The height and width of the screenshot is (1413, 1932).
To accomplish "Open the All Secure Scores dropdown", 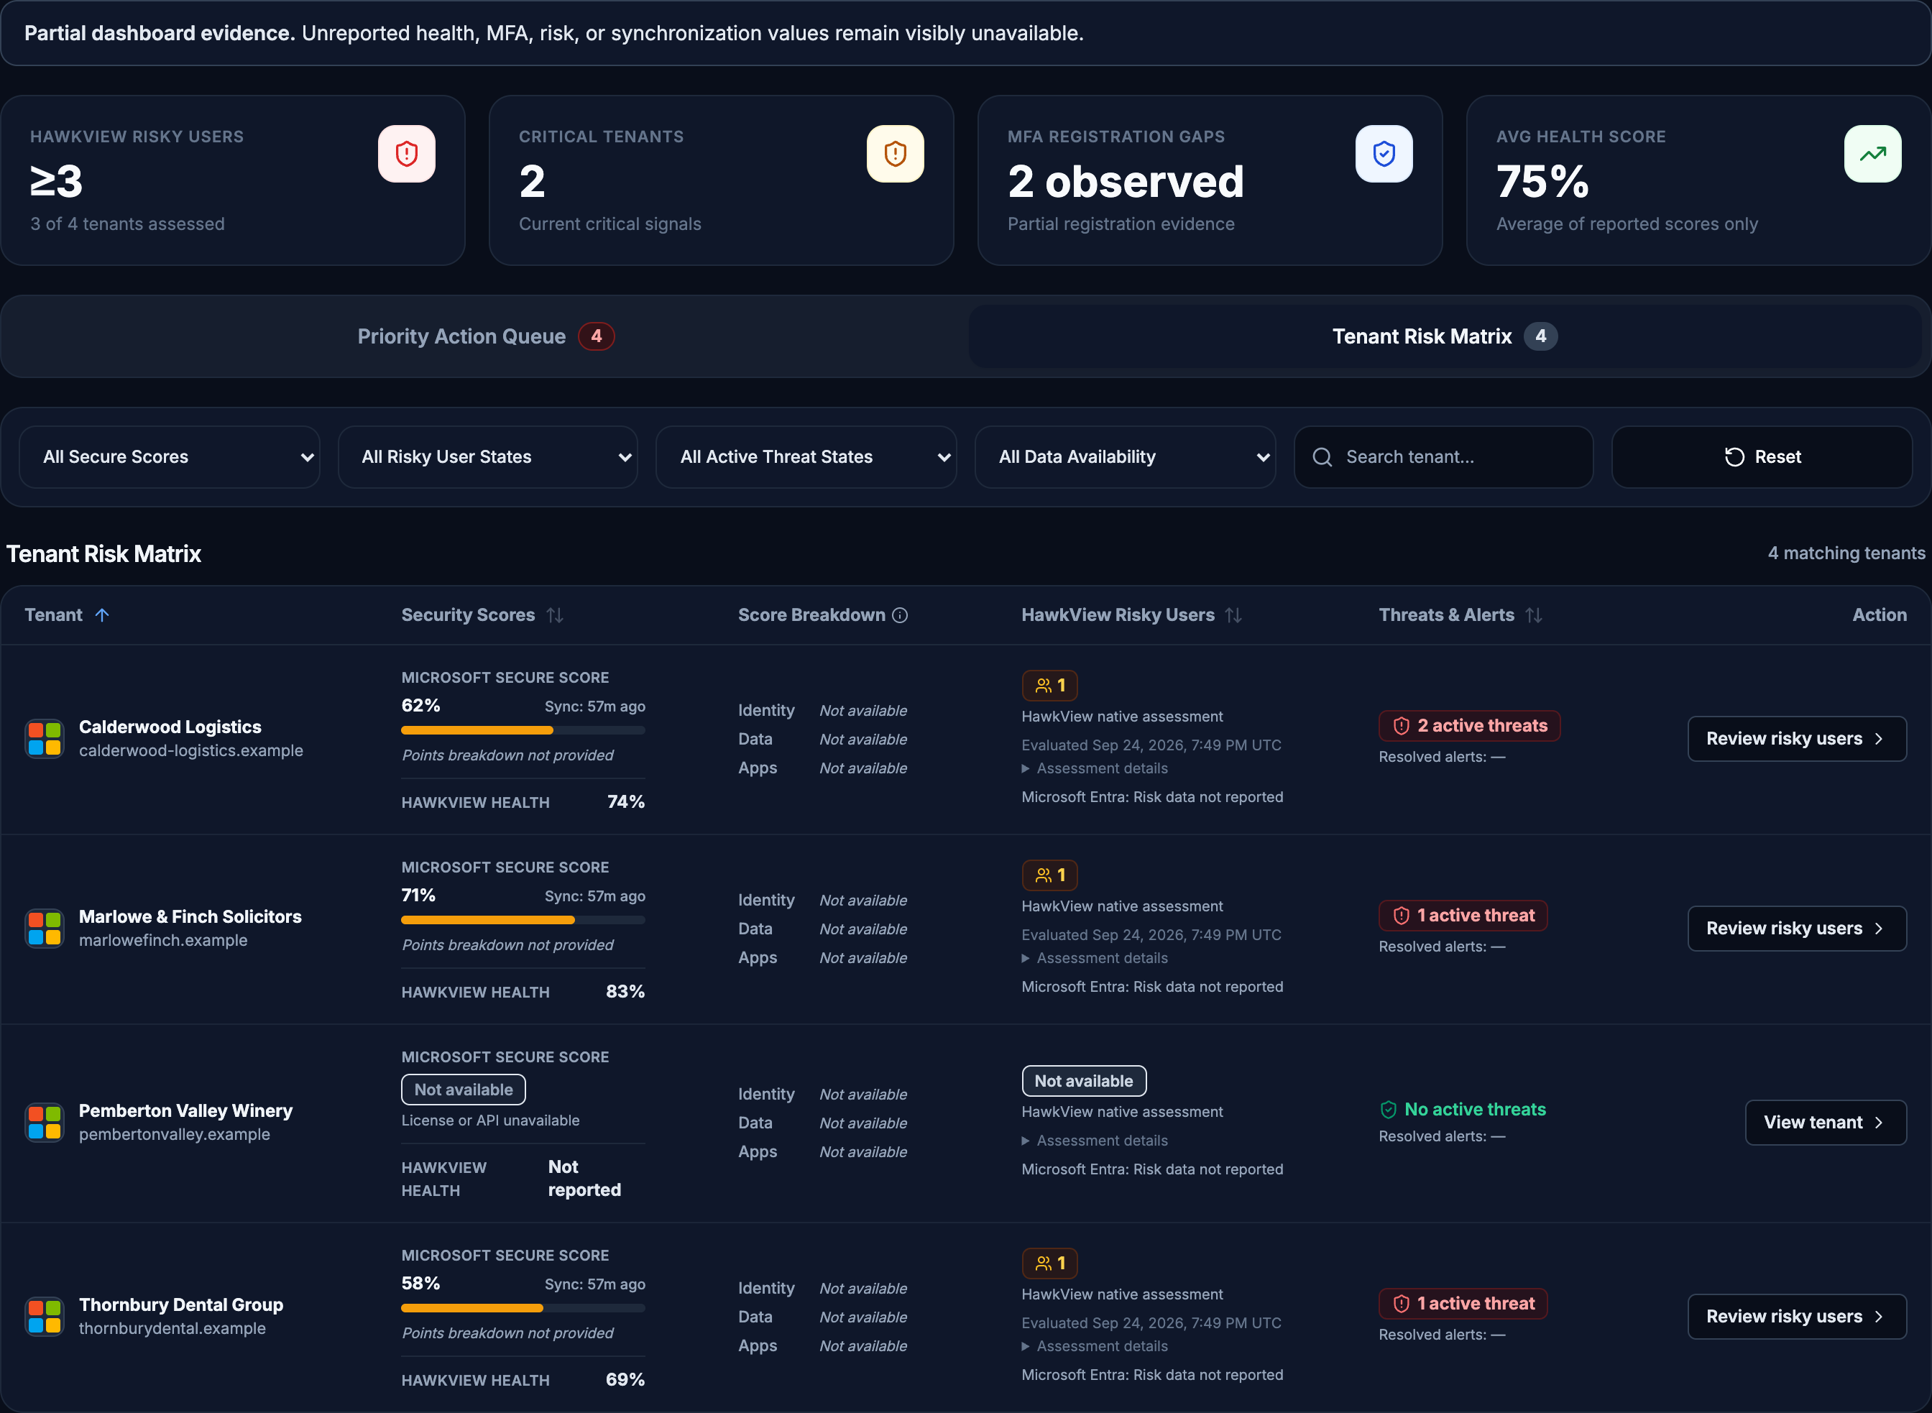I will tap(170, 456).
